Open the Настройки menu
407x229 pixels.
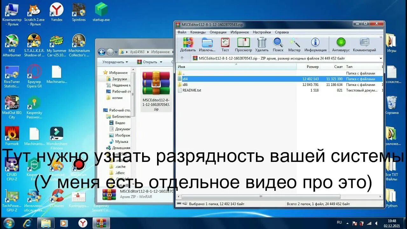[262, 32]
